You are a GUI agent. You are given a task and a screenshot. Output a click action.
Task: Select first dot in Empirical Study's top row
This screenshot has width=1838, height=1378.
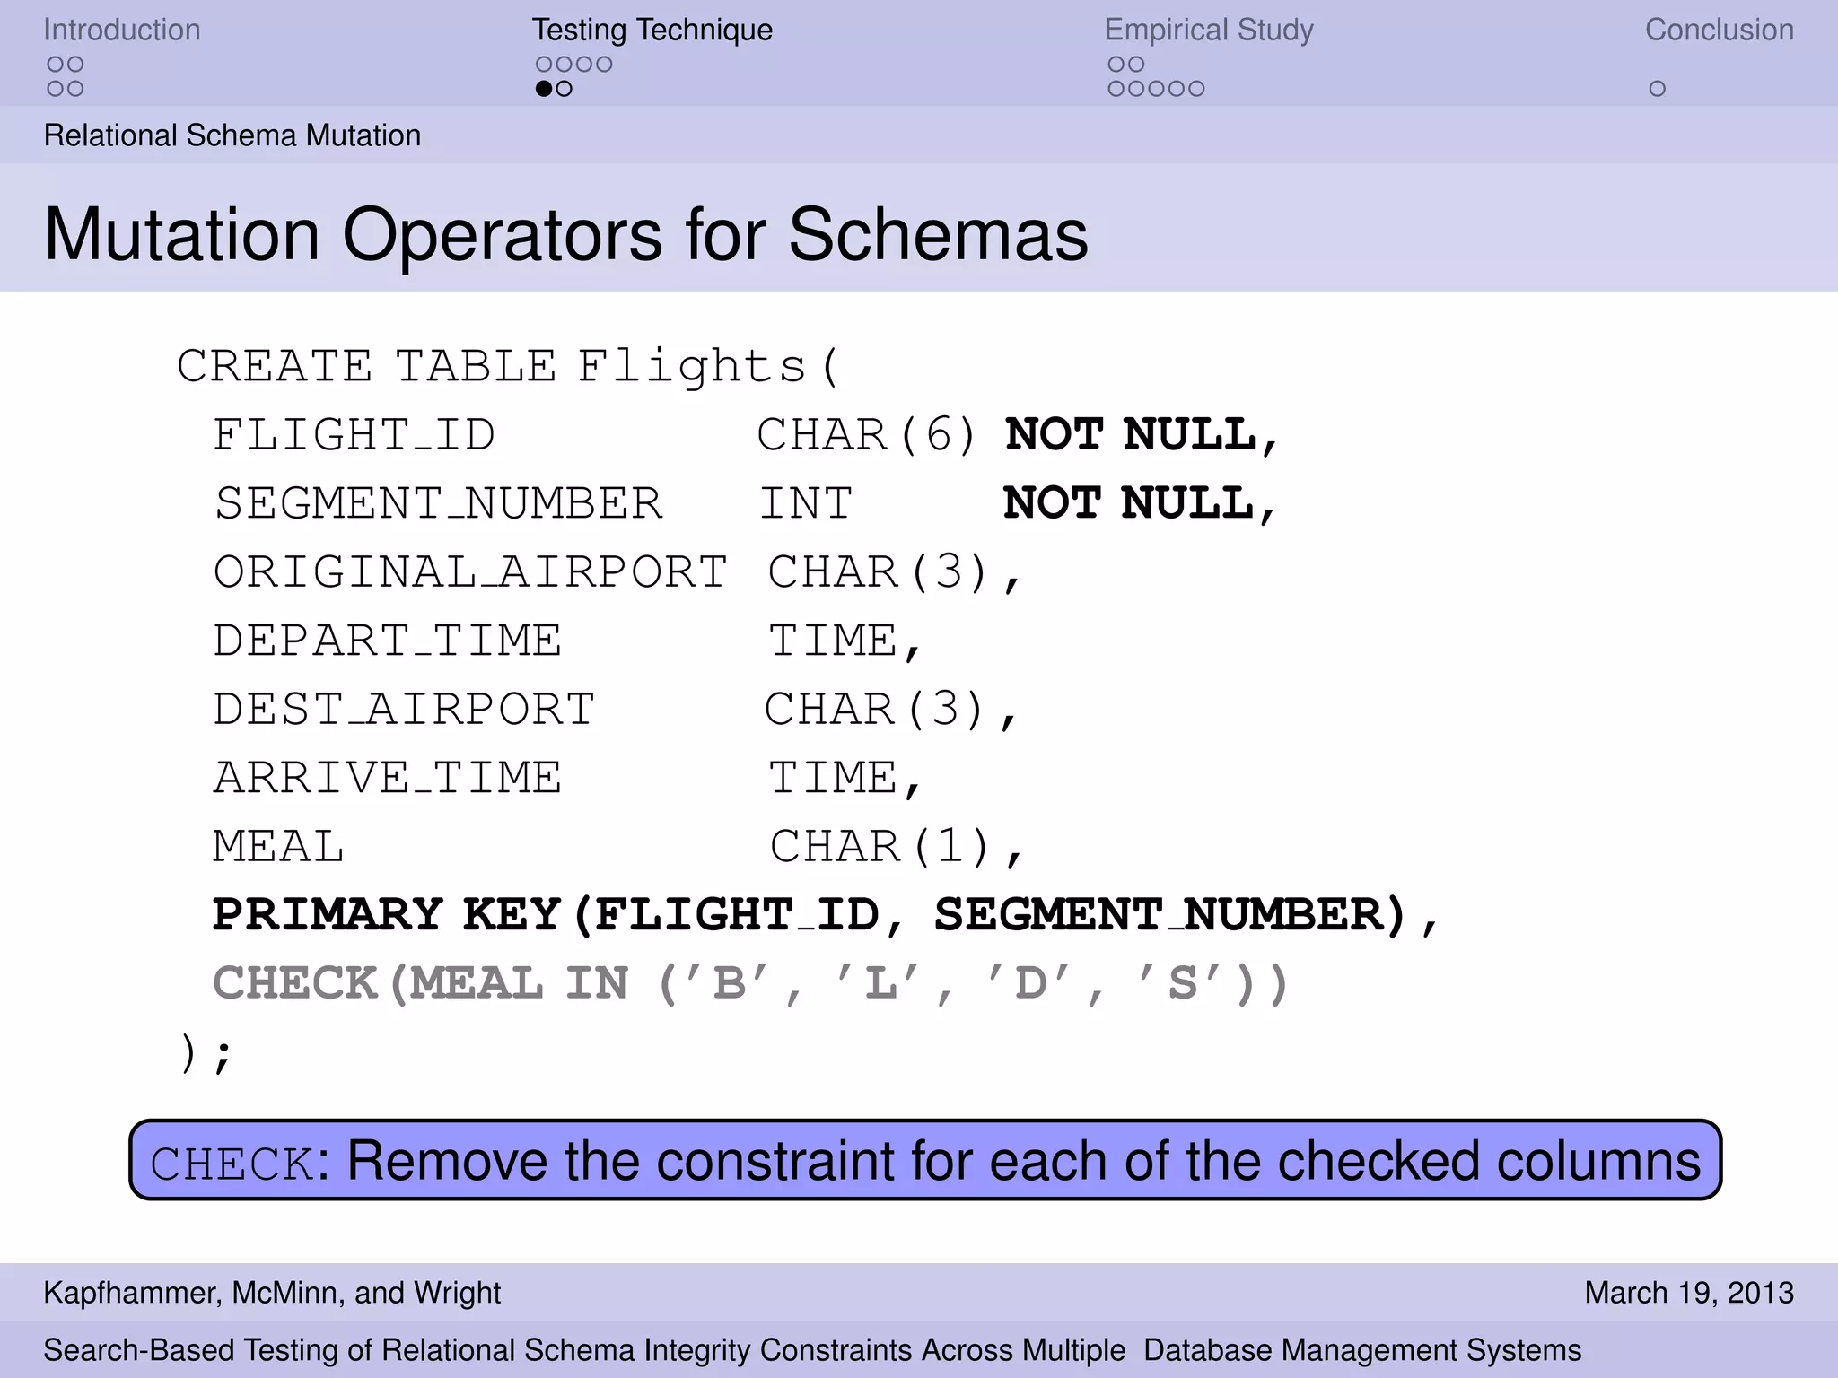1116,65
